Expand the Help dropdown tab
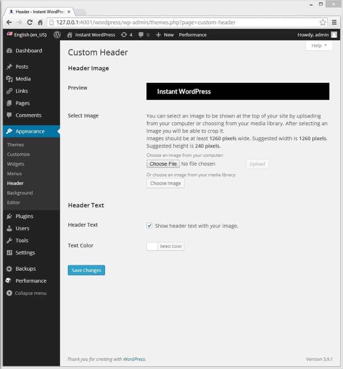Screen dimensions: 343x369 (x=319, y=46)
